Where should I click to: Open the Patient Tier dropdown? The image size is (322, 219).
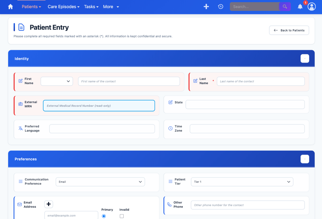point(242,182)
